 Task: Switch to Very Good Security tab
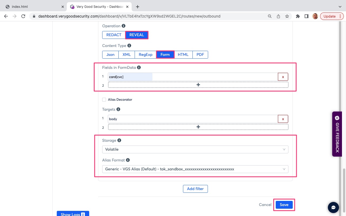[x=99, y=7]
